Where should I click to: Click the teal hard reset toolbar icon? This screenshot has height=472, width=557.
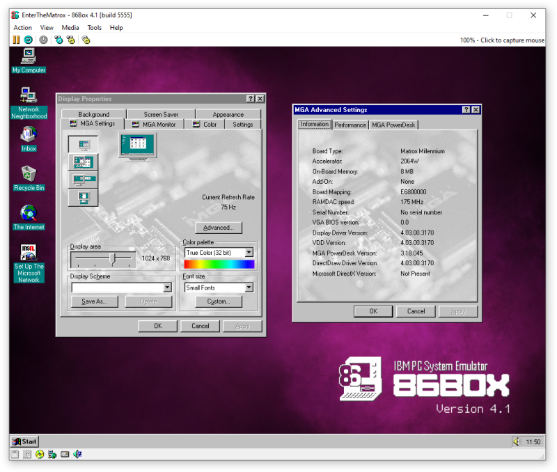tap(28, 40)
